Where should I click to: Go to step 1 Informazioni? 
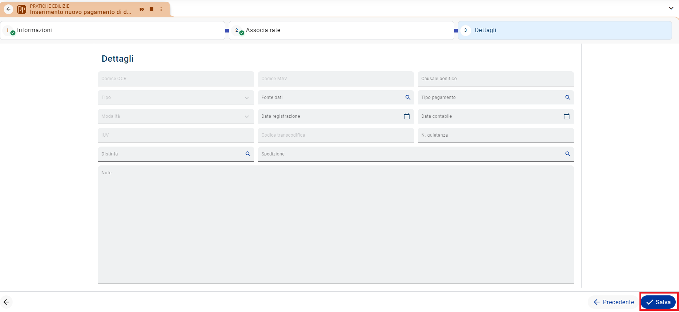pos(113,30)
